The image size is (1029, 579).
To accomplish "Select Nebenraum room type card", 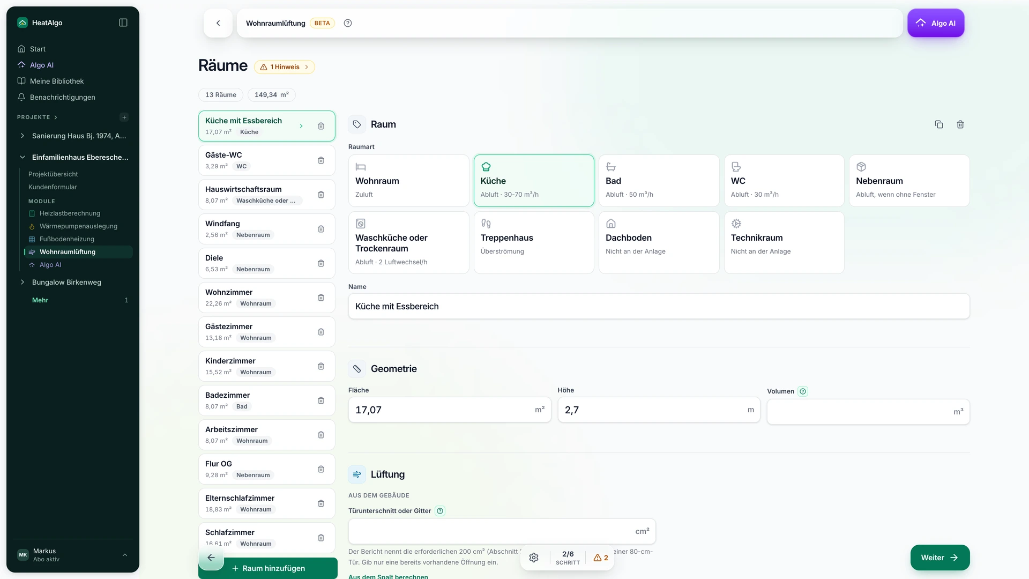I will pos(909,181).
